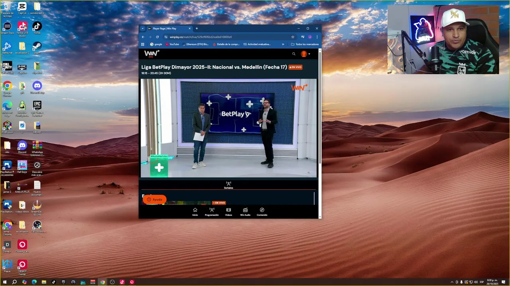Click the EN VIVO badge beside the title
Image resolution: width=510 pixels, height=286 pixels.
[x=296, y=67]
